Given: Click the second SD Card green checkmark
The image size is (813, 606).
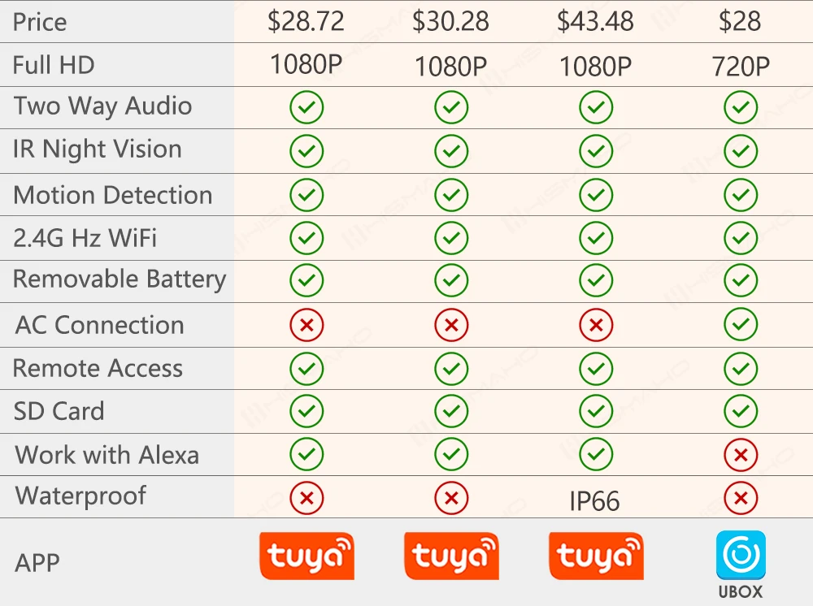Looking at the screenshot, I should pos(451,412).
